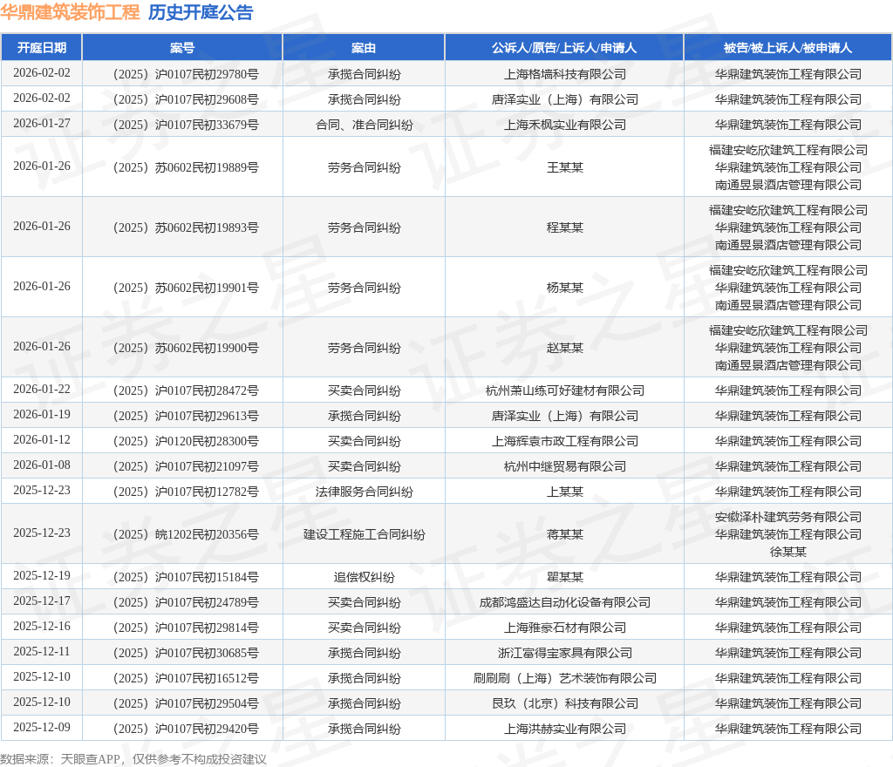Click plaintiff 王某某
Image resolution: width=893 pixels, height=767 pixels.
[x=564, y=168]
